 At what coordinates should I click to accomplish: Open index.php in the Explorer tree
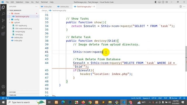18,41
